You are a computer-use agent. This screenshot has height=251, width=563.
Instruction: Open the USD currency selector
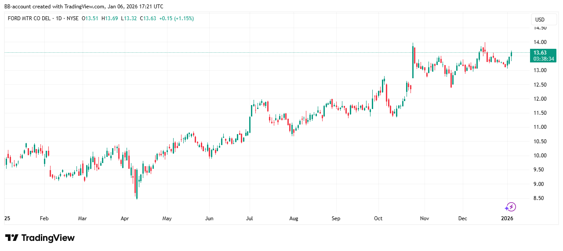[539, 20]
